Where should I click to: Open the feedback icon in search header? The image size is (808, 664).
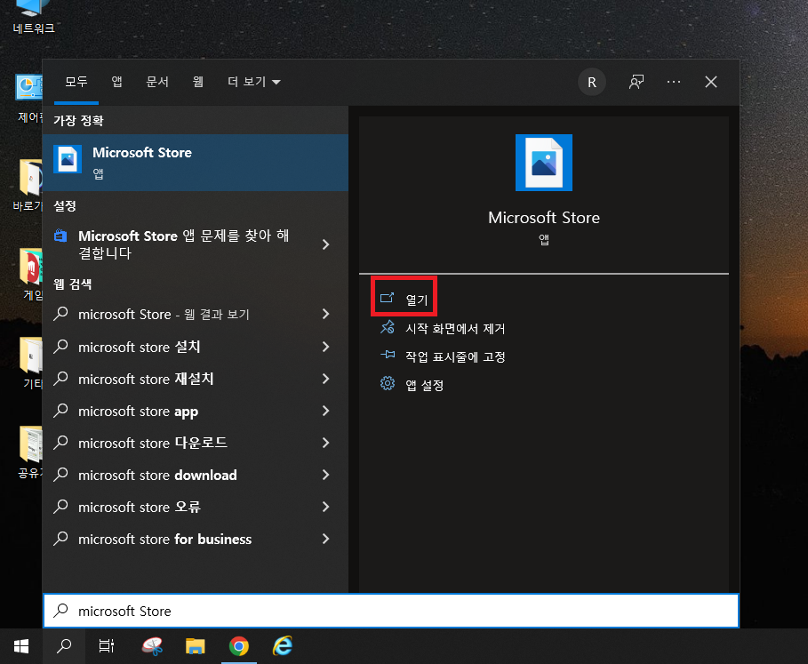coord(636,82)
